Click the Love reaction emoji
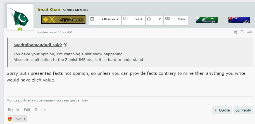The width and height of the screenshot is (255, 124). 10,119
